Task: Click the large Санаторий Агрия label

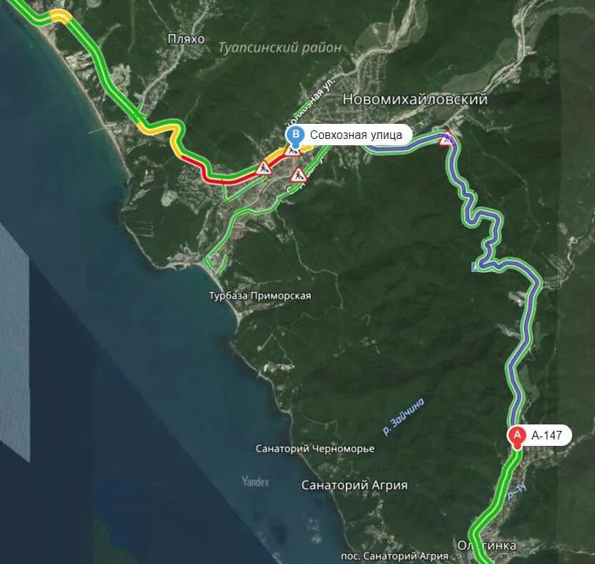Action: 355,485
